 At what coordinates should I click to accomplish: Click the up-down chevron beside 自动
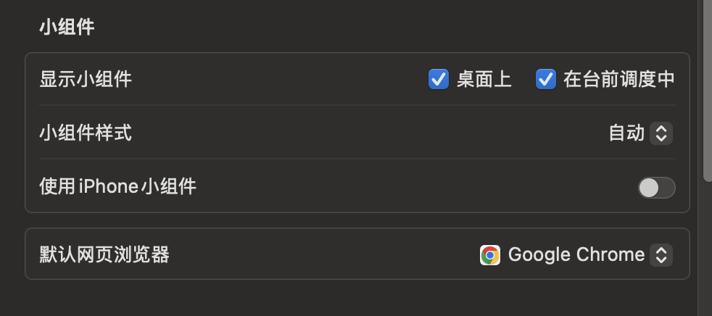pyautogui.click(x=661, y=133)
